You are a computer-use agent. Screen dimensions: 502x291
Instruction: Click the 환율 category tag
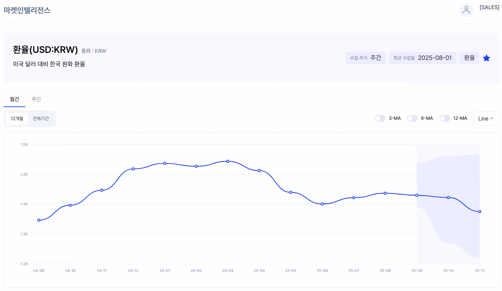[469, 58]
